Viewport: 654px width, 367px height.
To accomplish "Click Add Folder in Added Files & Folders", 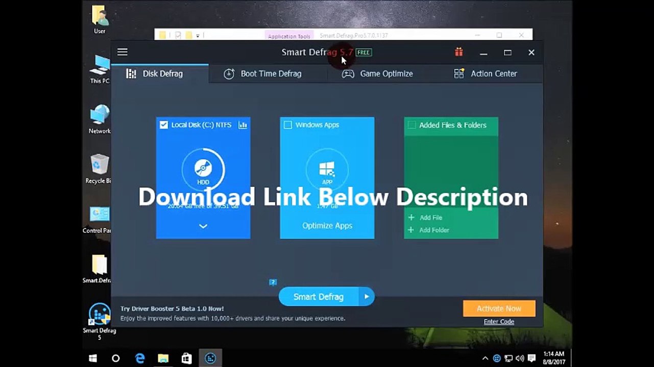I will 428,230.
